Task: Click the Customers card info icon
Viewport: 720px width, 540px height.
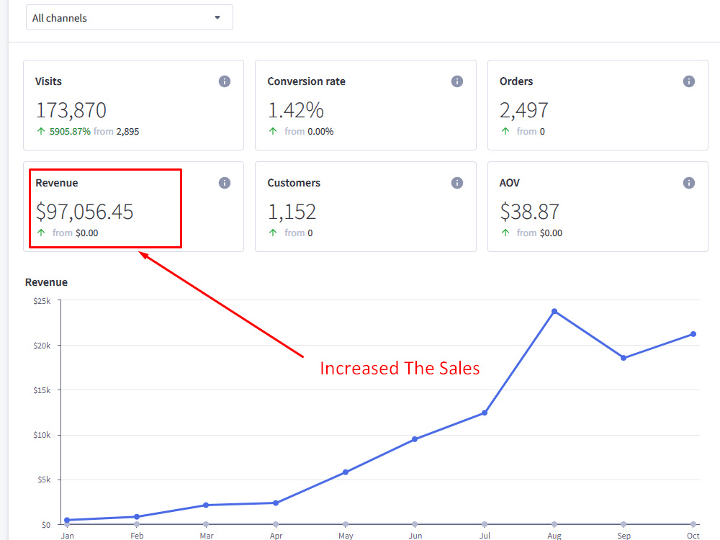Action: click(x=457, y=183)
